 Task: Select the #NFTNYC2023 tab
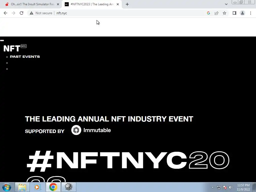coord(92,4)
